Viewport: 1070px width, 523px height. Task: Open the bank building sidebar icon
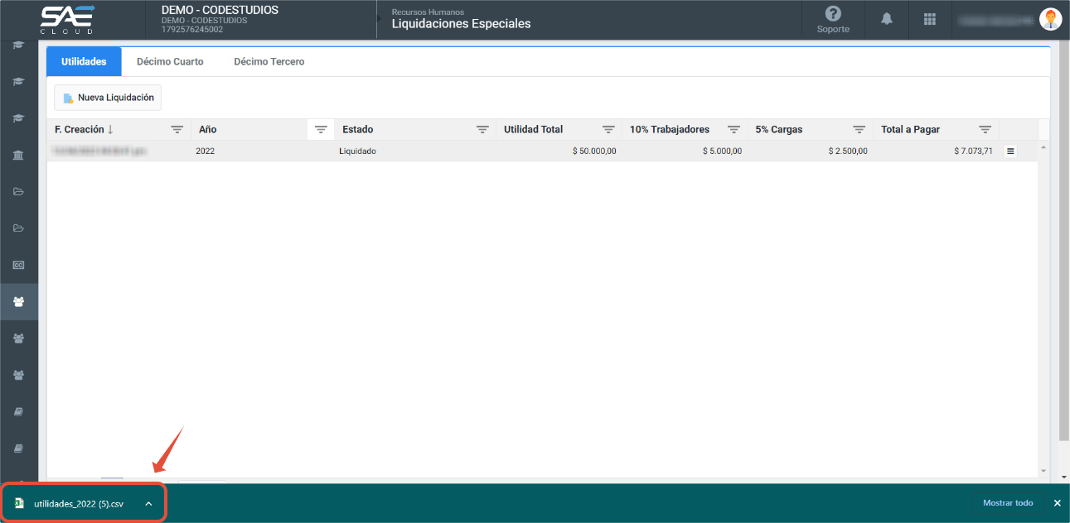18,155
